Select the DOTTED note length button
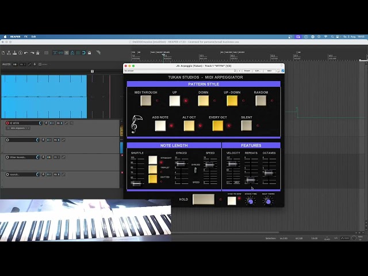368x276 pixels. [x=153, y=179]
